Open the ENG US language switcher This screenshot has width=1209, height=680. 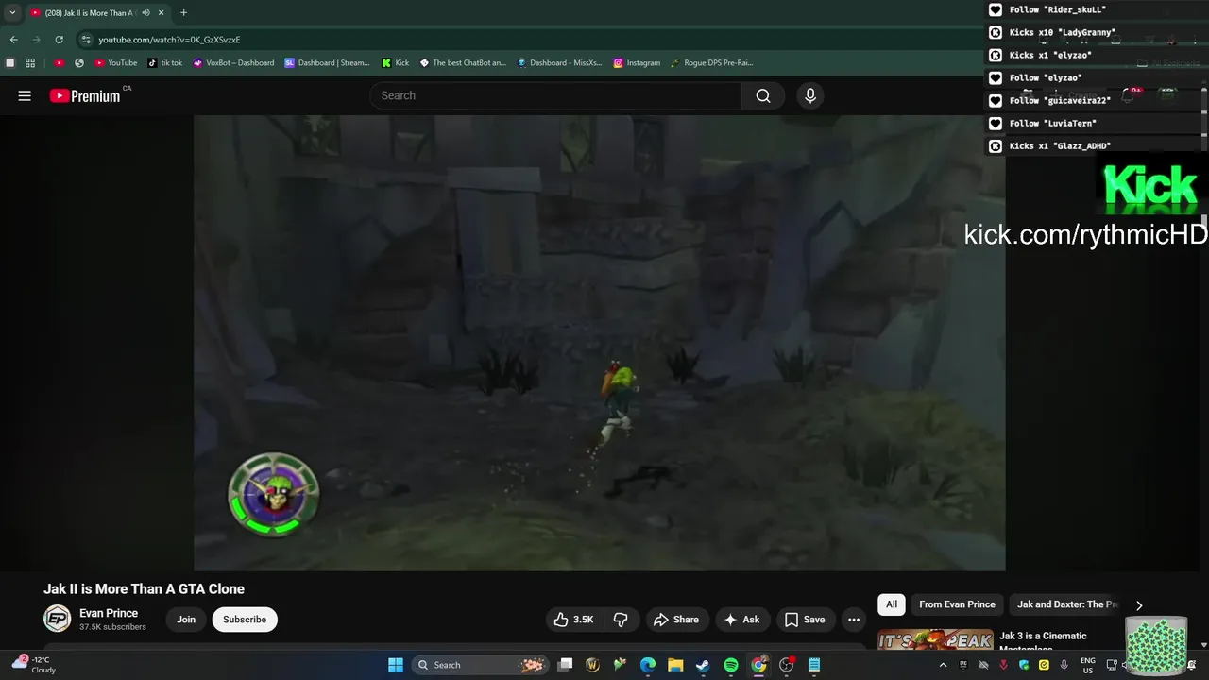[1088, 665]
